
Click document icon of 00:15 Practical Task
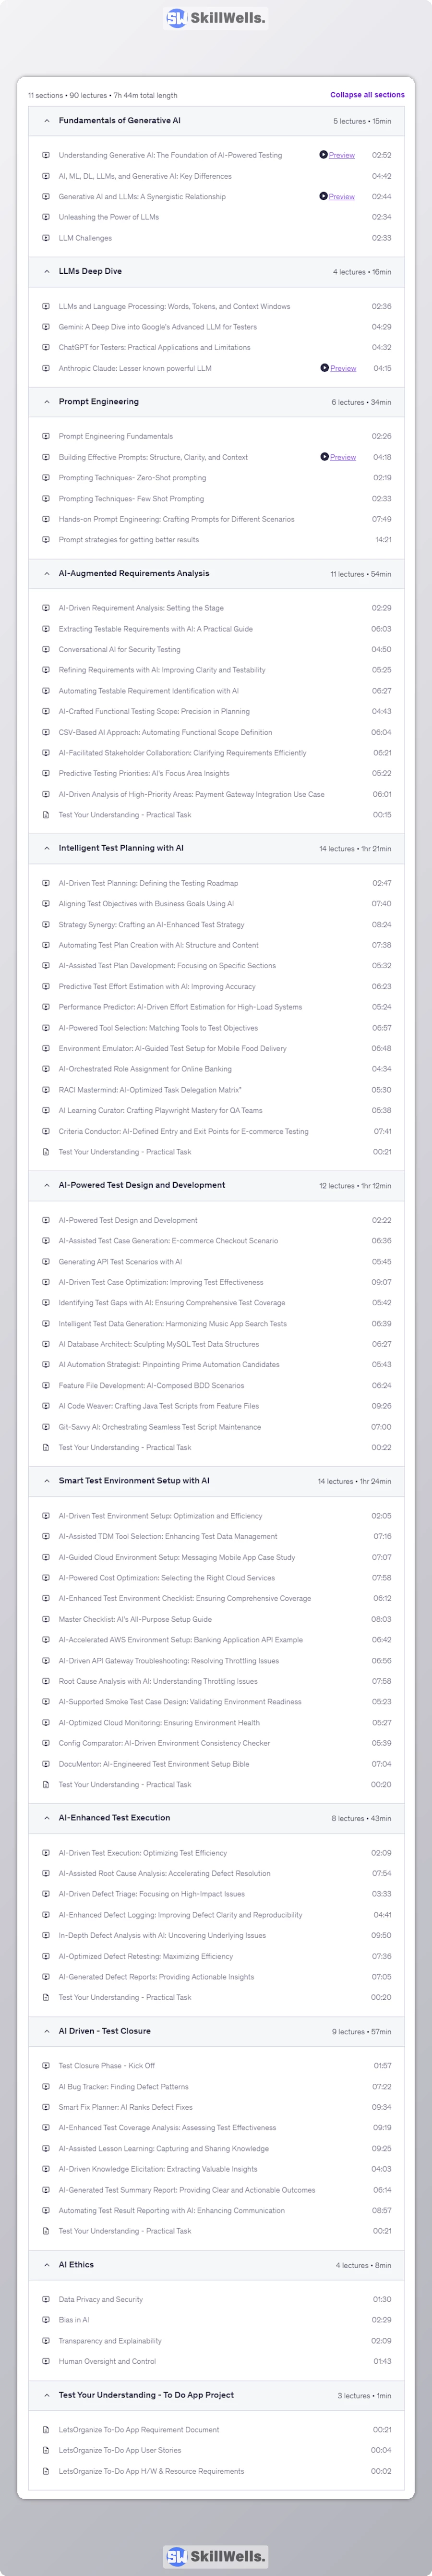[x=46, y=815]
